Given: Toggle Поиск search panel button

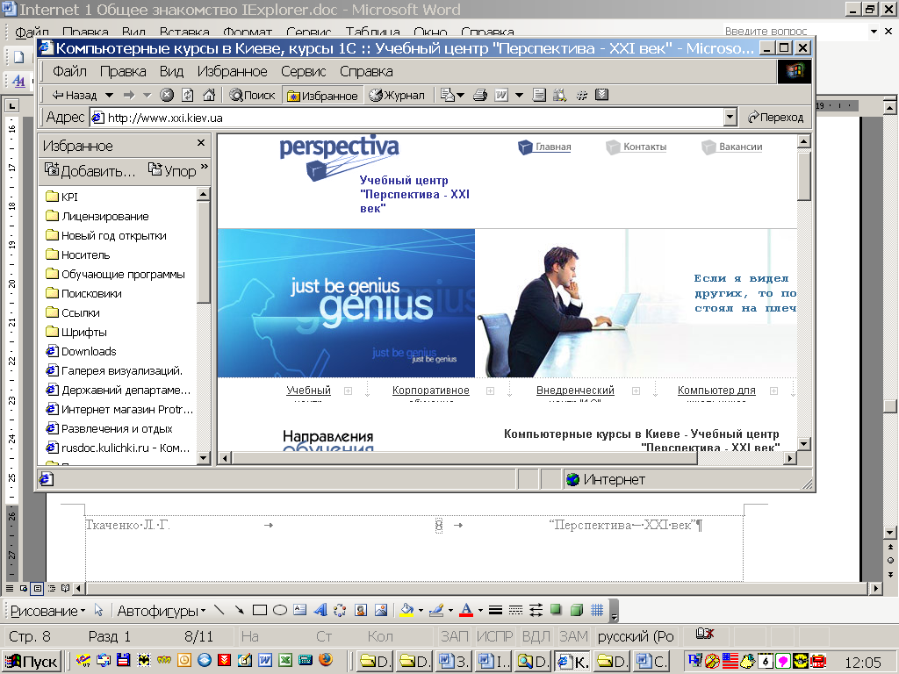Looking at the screenshot, I should tap(252, 95).
